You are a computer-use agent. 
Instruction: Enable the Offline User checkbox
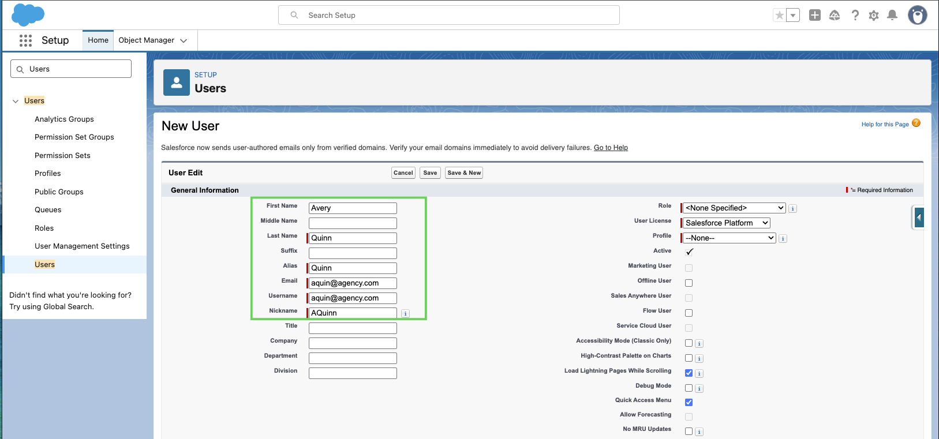pos(689,283)
